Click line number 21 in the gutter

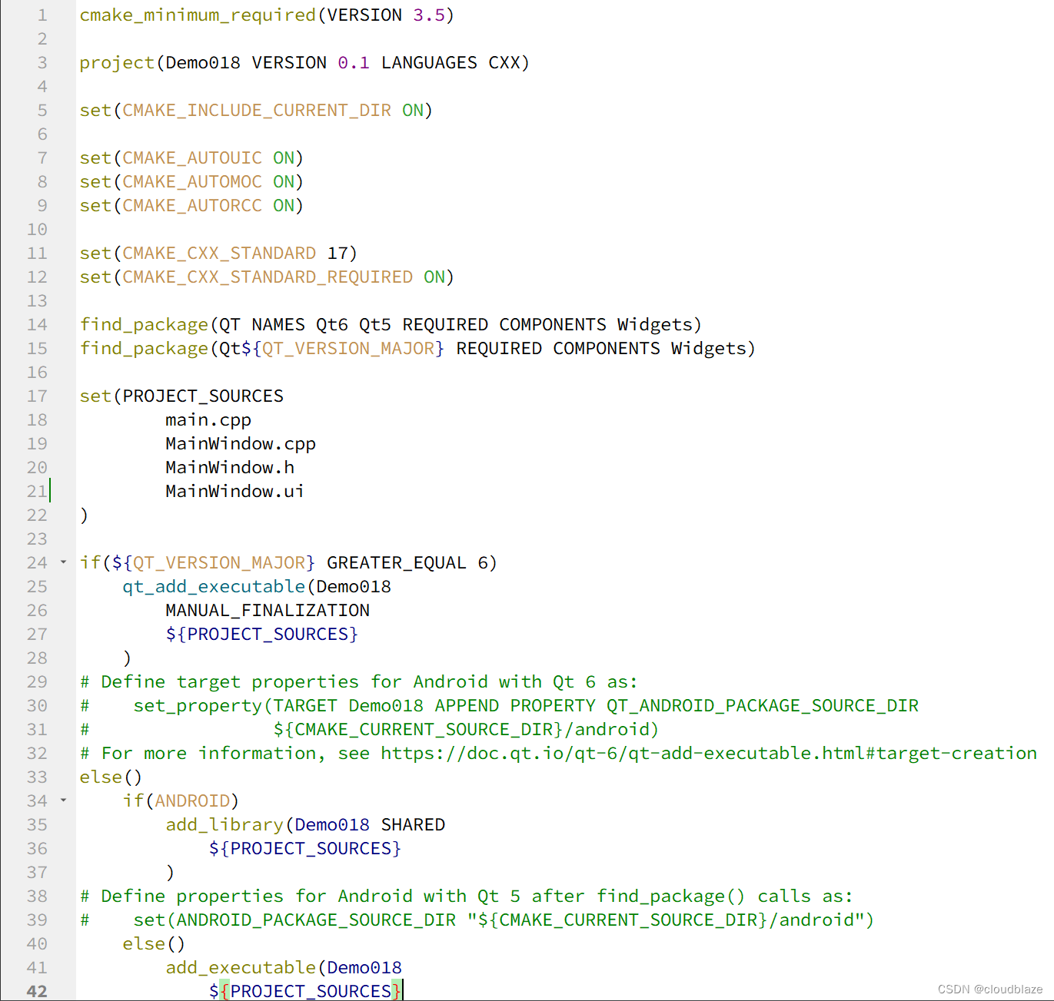(37, 492)
